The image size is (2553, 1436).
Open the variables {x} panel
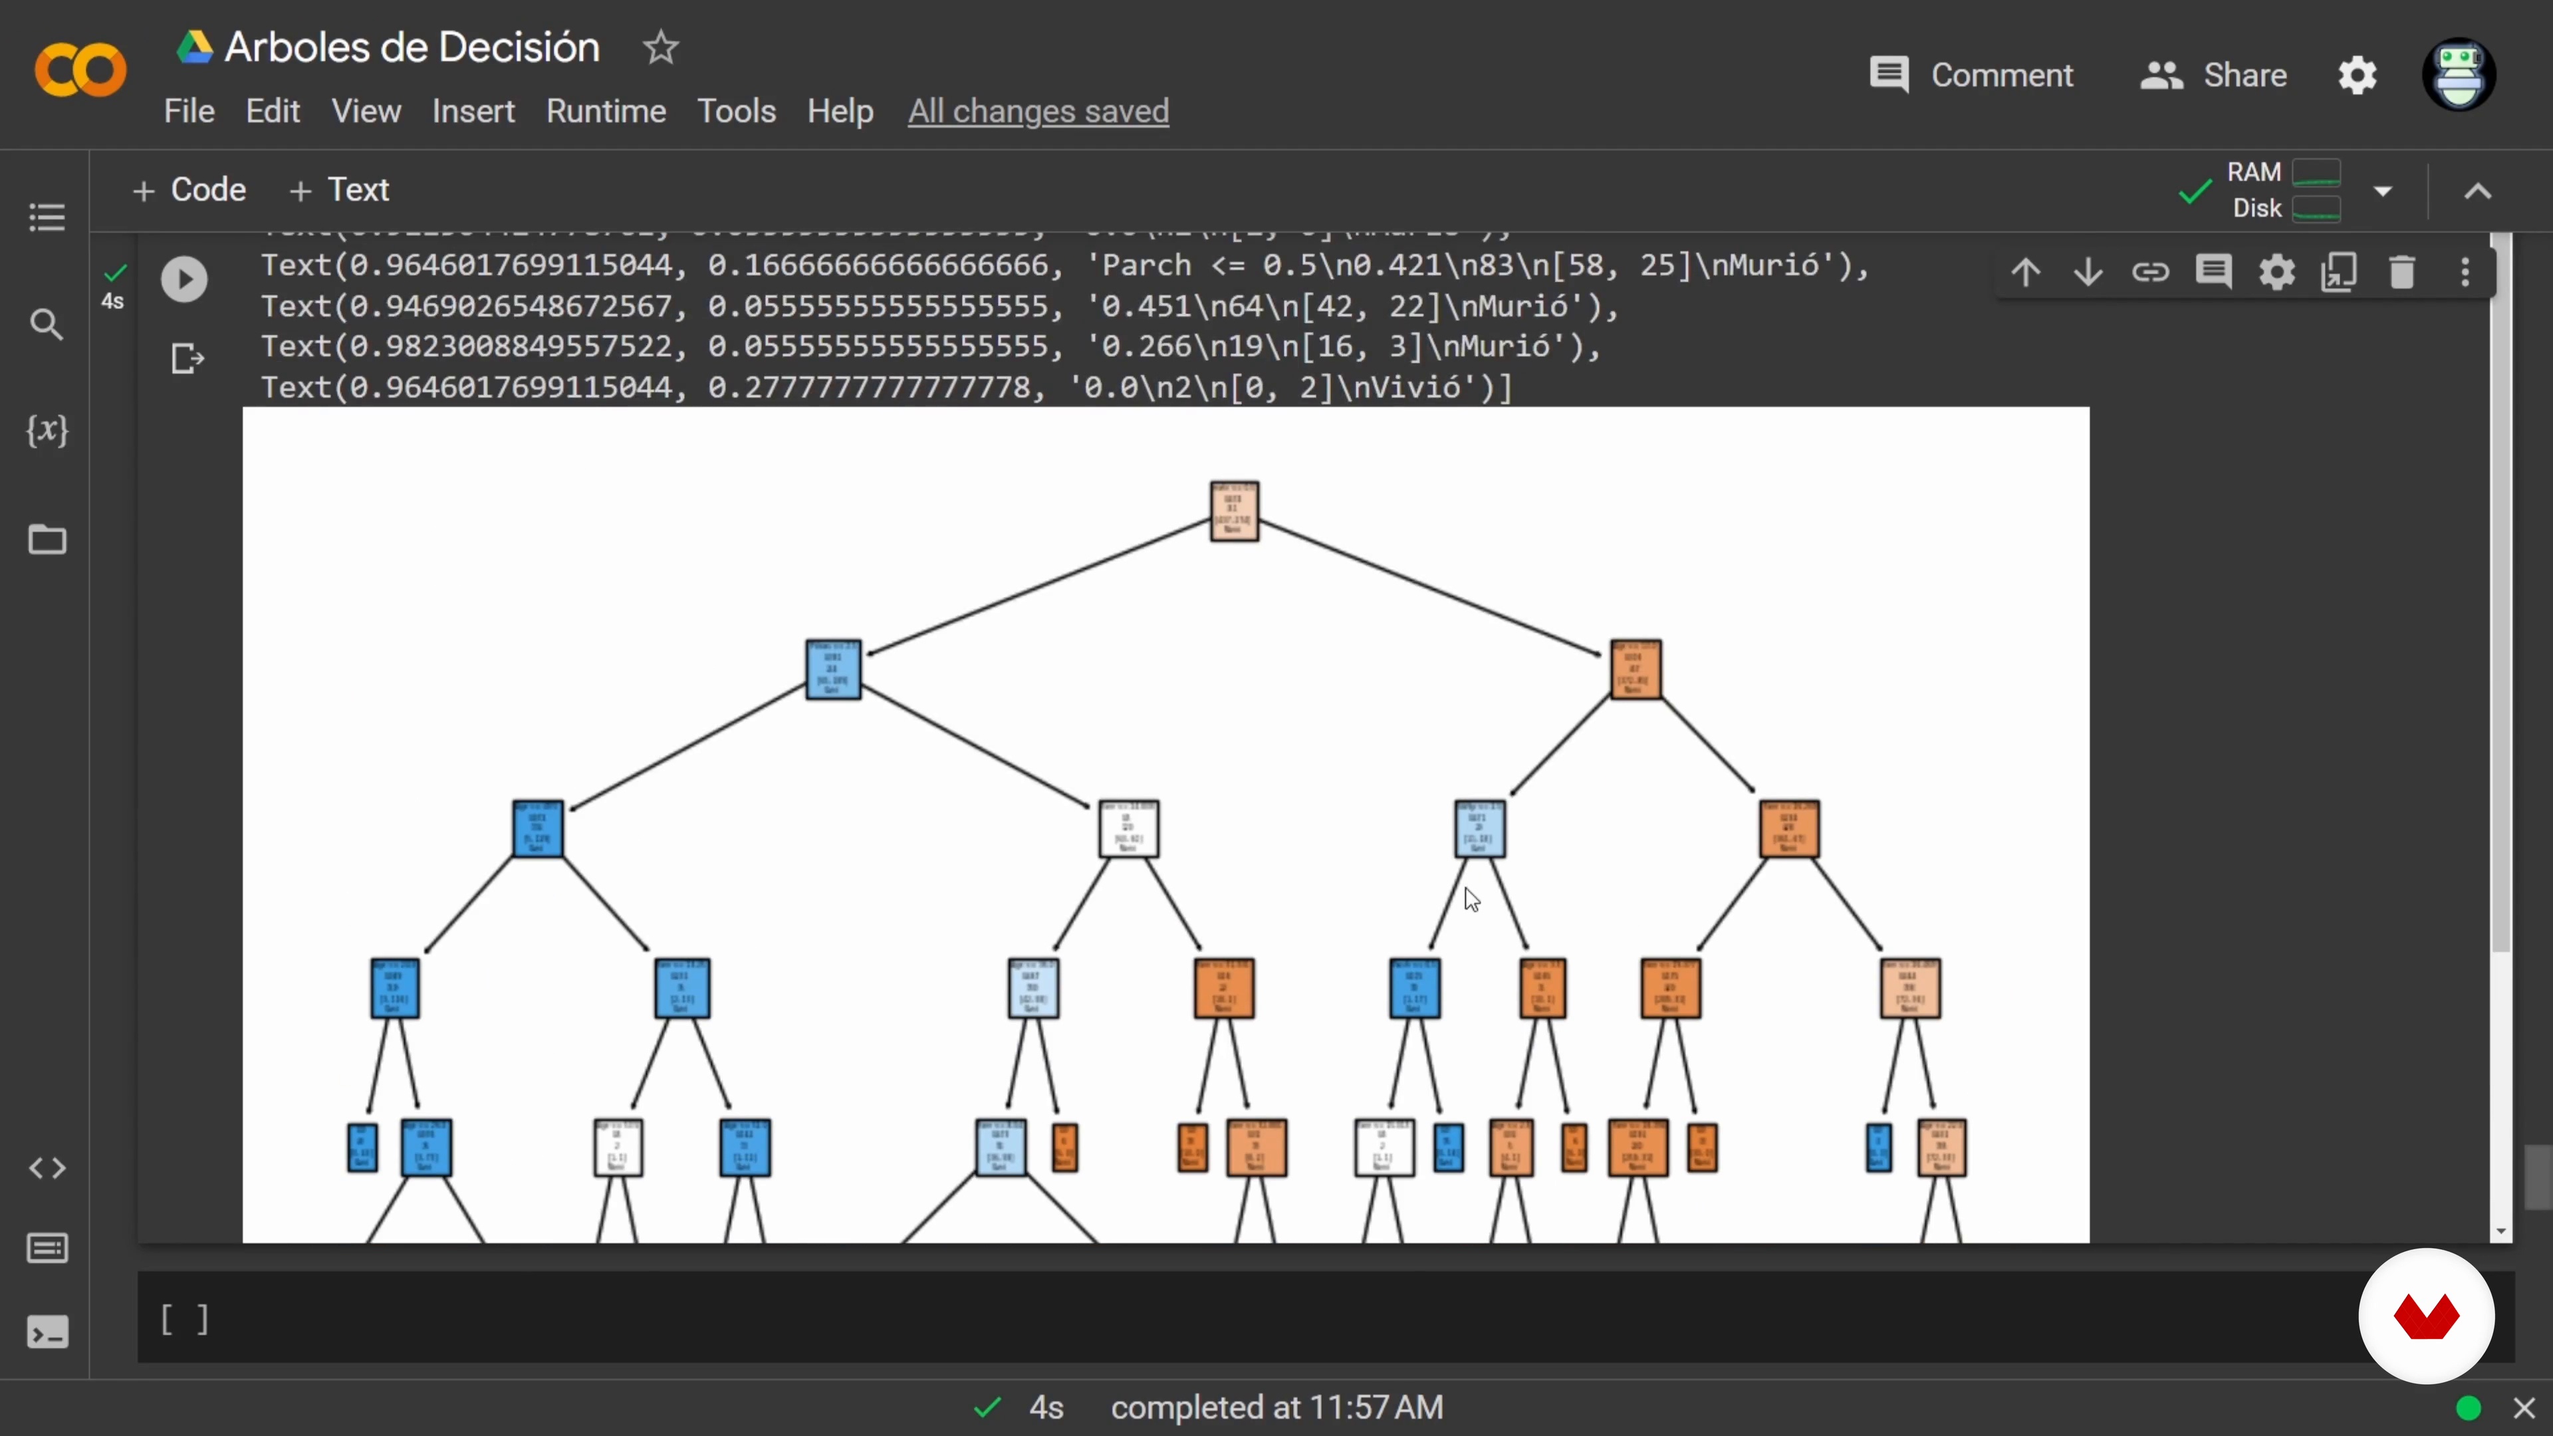47,431
